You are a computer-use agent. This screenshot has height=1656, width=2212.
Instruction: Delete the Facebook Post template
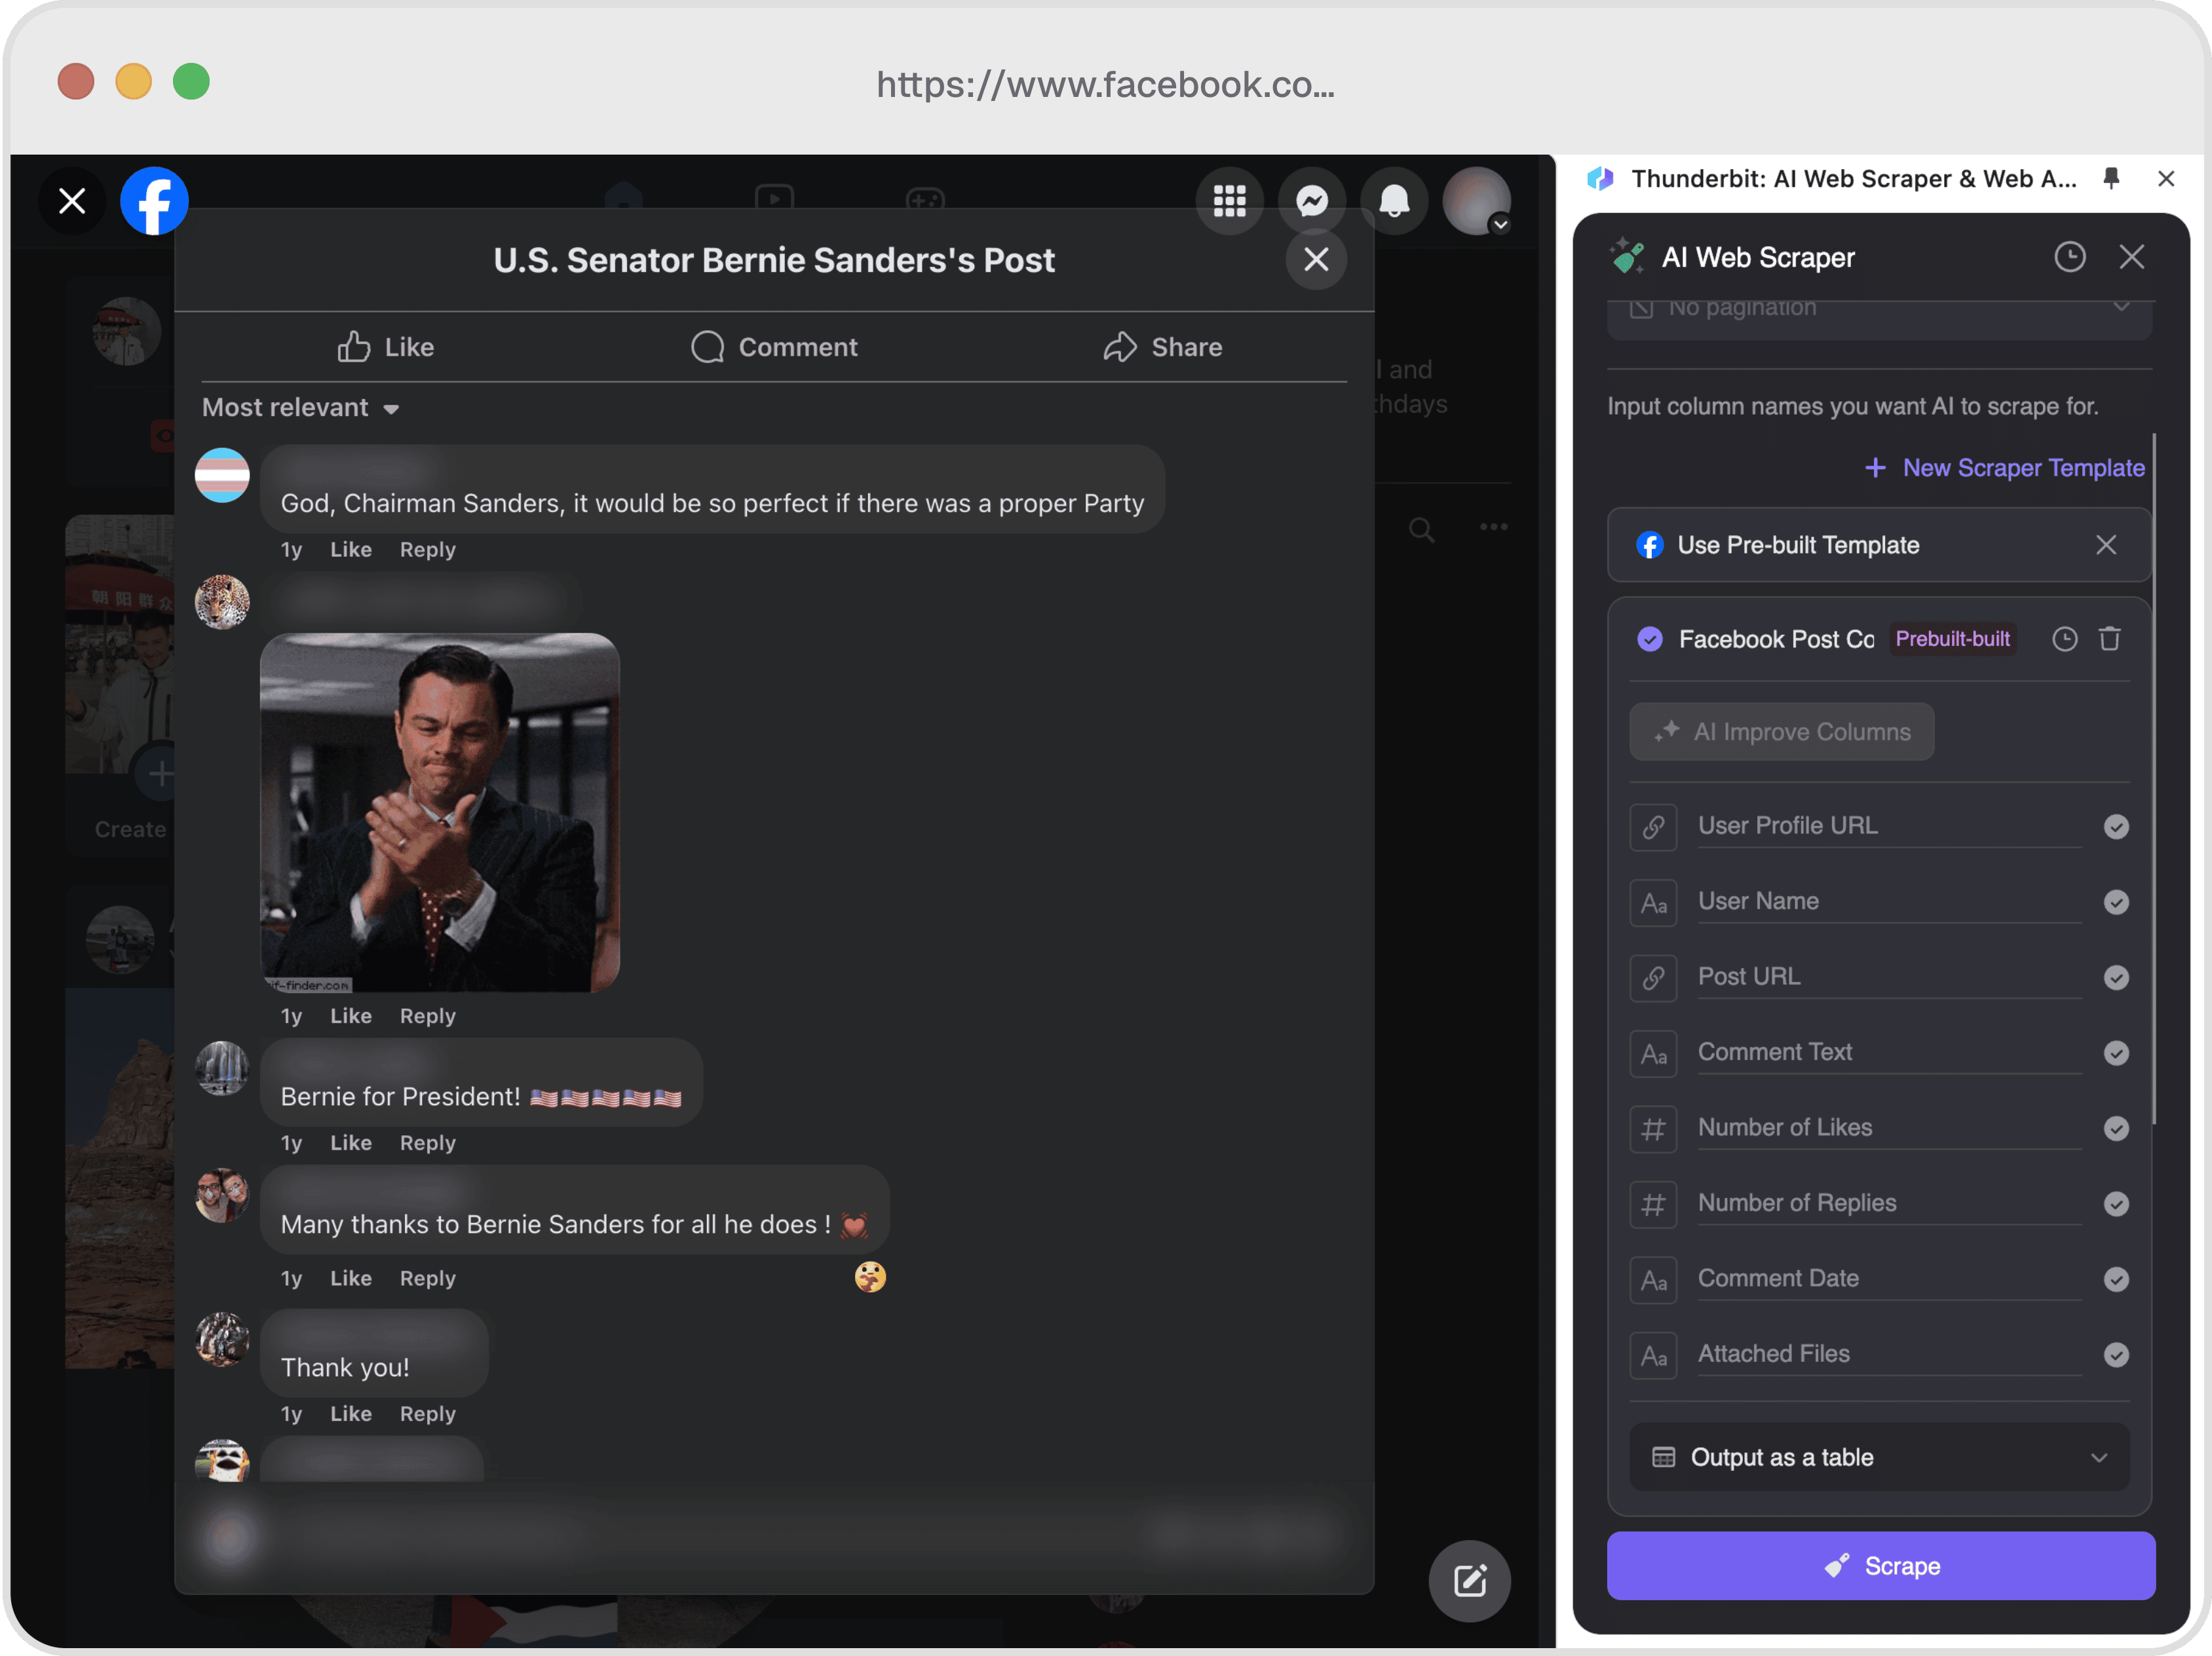(2109, 639)
